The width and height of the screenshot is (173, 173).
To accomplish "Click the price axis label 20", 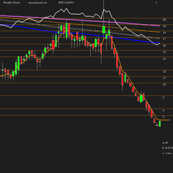I will (x=164, y=20).
